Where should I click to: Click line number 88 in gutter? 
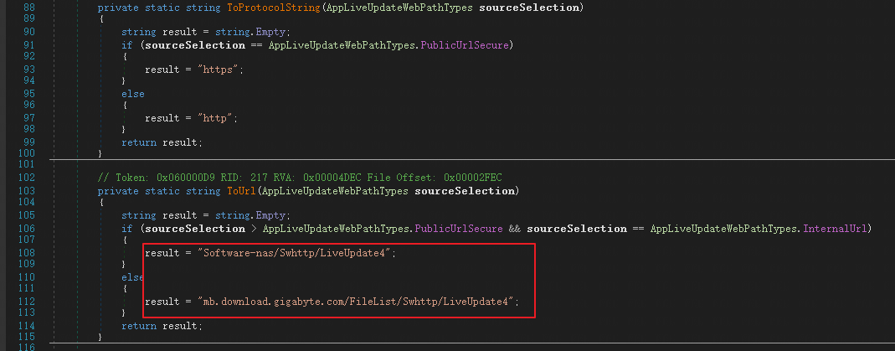click(x=28, y=8)
